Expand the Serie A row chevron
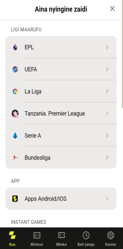The height and width of the screenshot is (249, 123). pos(107,135)
